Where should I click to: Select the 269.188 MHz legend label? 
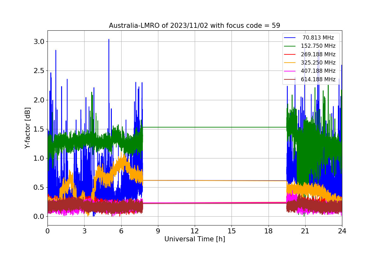(x=318, y=54)
